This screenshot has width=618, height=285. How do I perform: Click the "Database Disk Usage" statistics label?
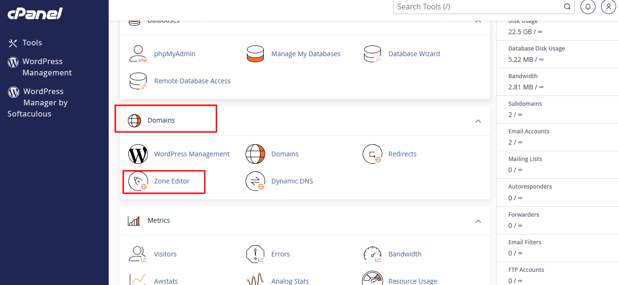coord(536,49)
